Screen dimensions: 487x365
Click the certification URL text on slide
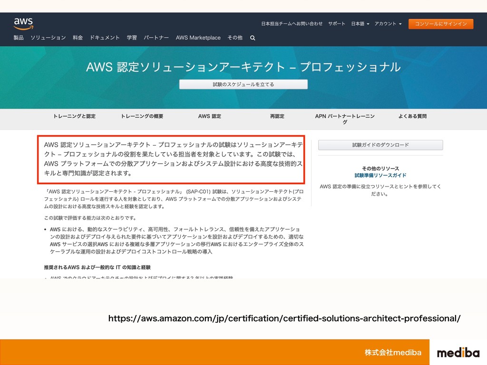(284, 318)
